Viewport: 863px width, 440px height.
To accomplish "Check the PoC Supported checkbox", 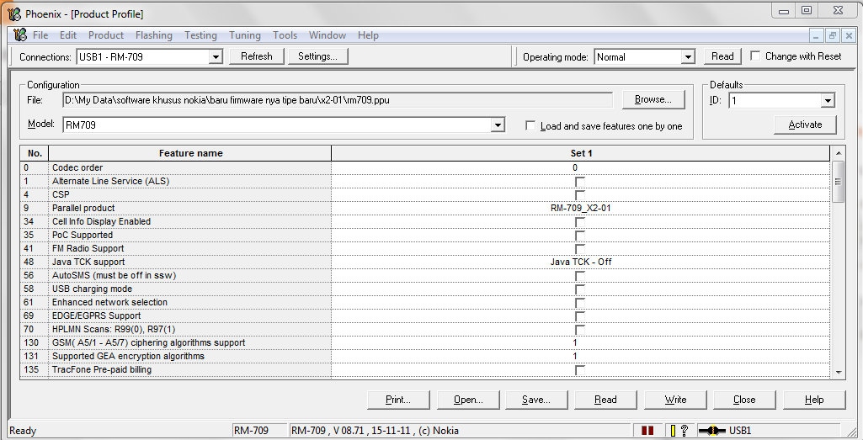I will (580, 236).
